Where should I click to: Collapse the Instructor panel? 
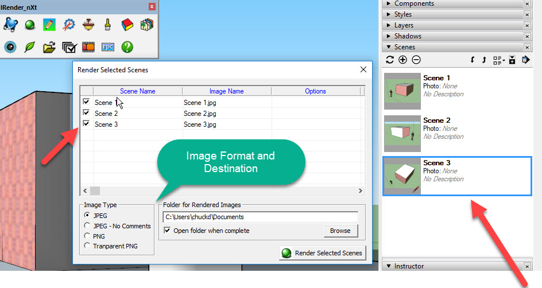(x=389, y=266)
